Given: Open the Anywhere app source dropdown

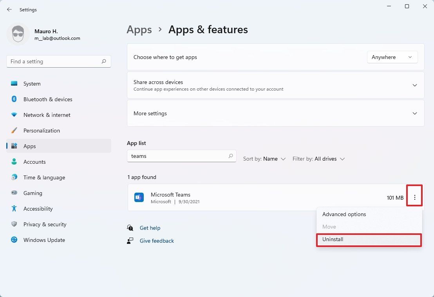Looking at the screenshot, I should pos(392,57).
